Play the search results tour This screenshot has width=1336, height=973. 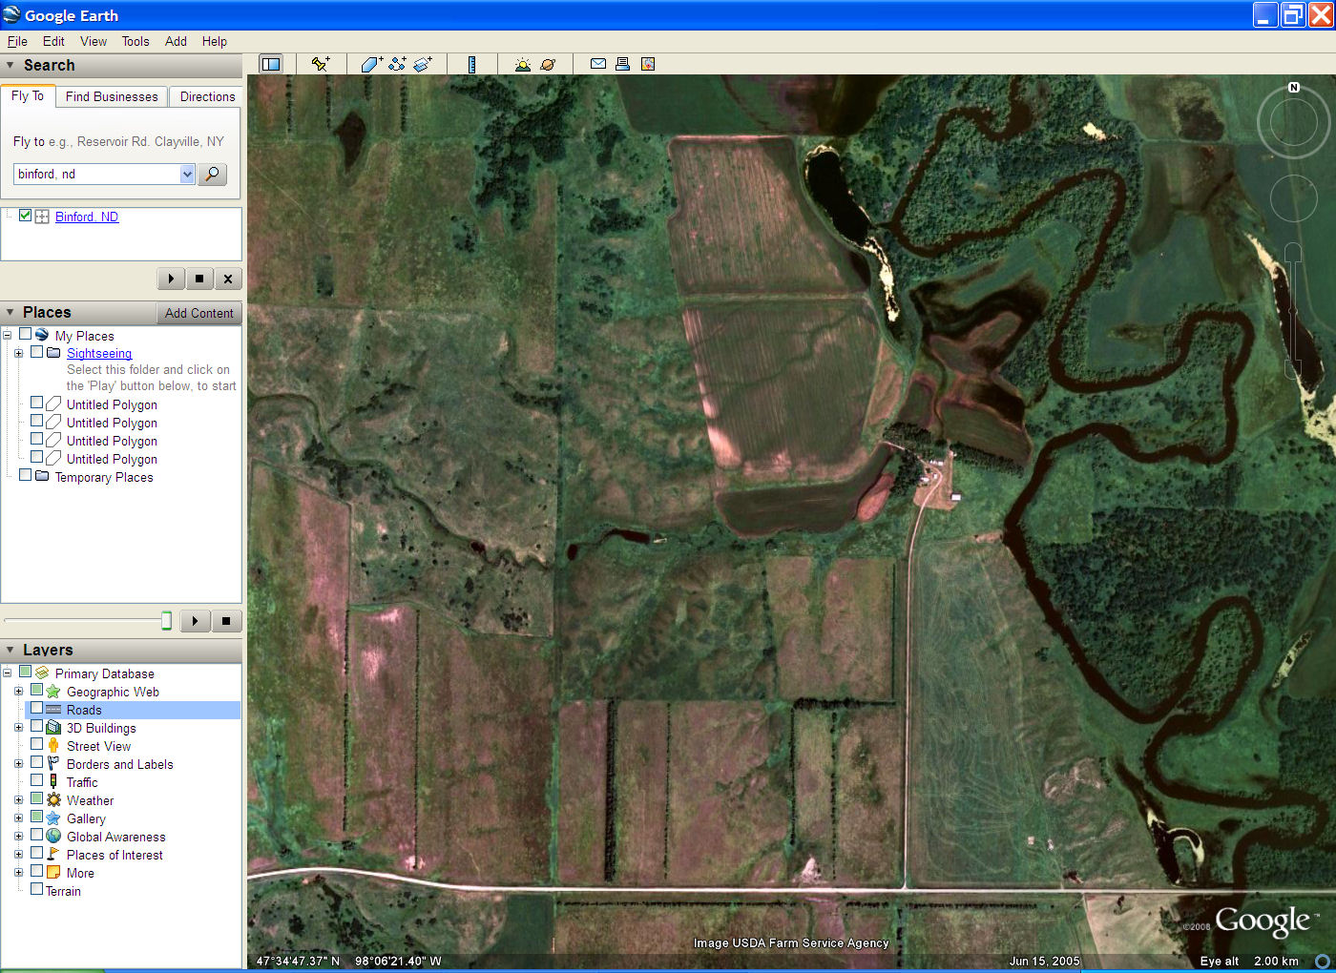click(171, 279)
